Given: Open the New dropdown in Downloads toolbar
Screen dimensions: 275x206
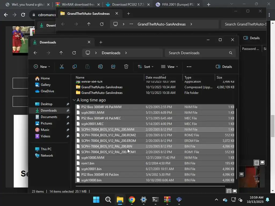Looking at the screenshot, I should pos(42,67).
